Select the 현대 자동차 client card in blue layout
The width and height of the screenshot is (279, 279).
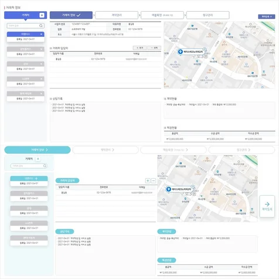coord(26,96)
